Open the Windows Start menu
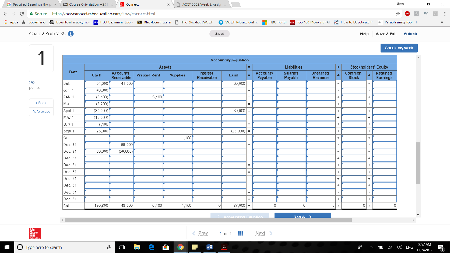450x253 pixels. click(x=7, y=247)
